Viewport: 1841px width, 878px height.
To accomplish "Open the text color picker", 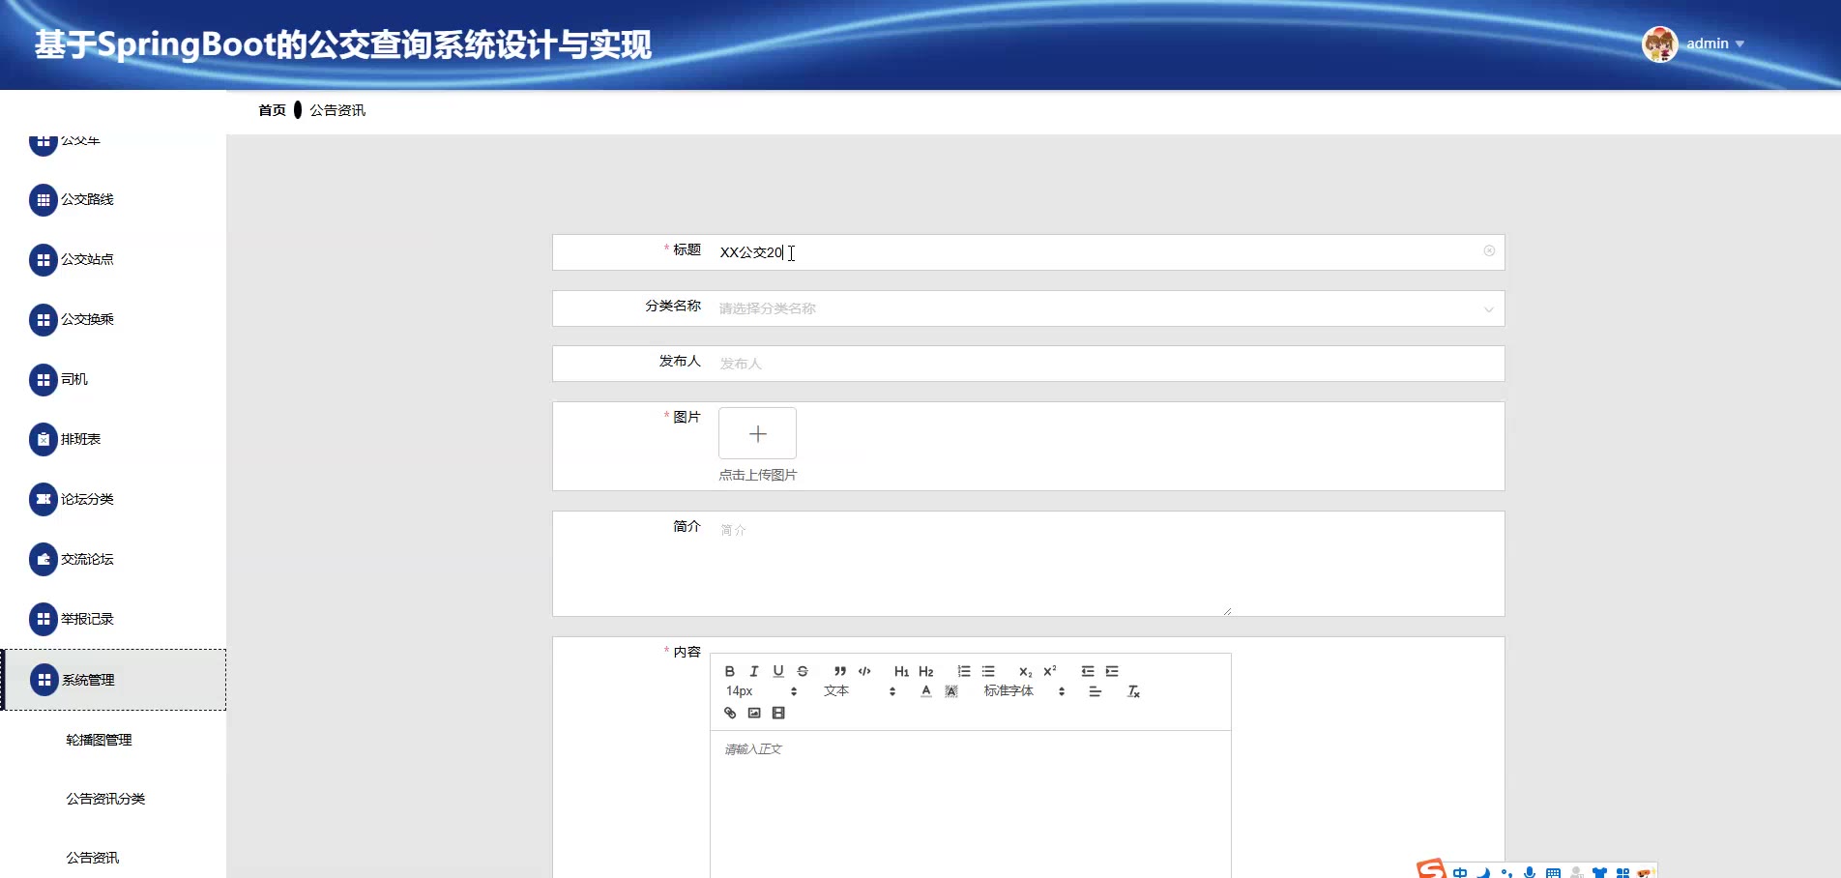I will coord(926,691).
